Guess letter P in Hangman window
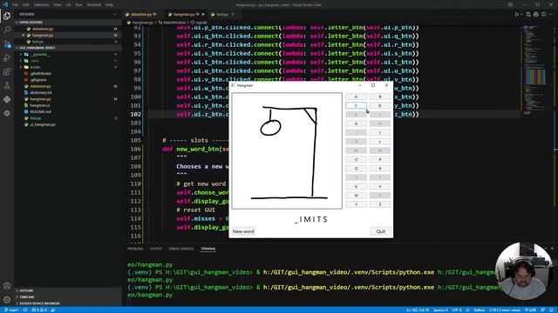Image resolution: width=558 pixels, height=313 pixels. coord(380,160)
